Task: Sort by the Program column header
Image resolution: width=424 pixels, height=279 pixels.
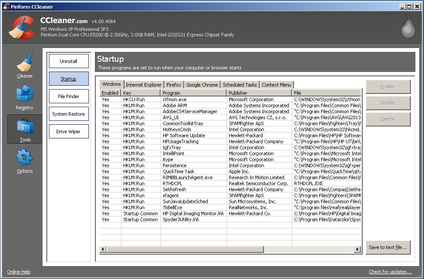Action: (x=194, y=93)
